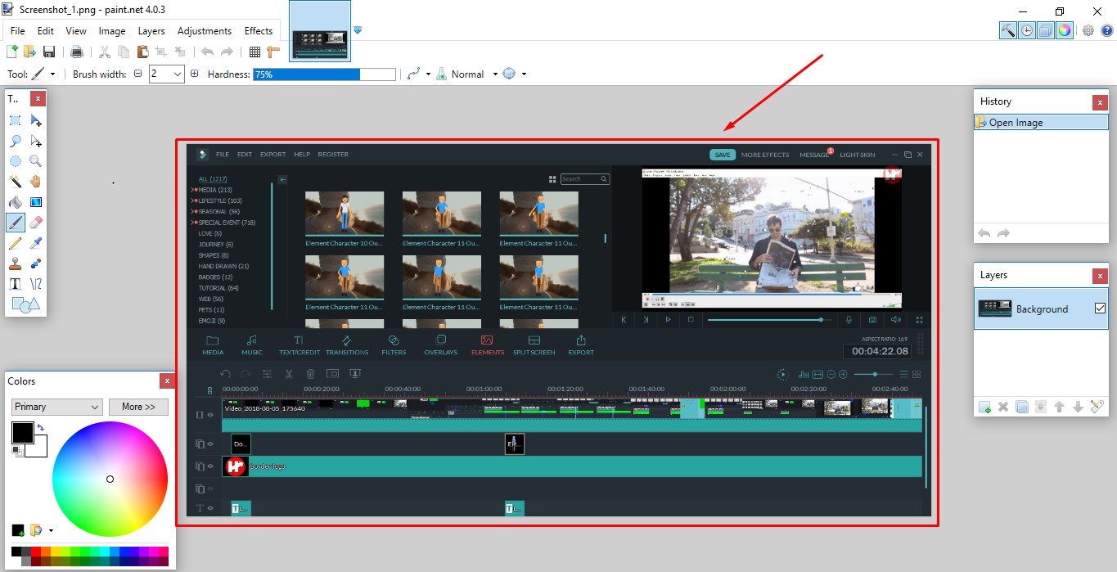Open Filmora's EXPORT menu item
The height and width of the screenshot is (572, 1117).
(x=272, y=154)
